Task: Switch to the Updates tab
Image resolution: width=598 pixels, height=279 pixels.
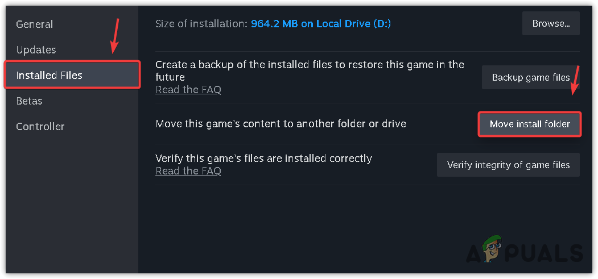Action: click(36, 50)
